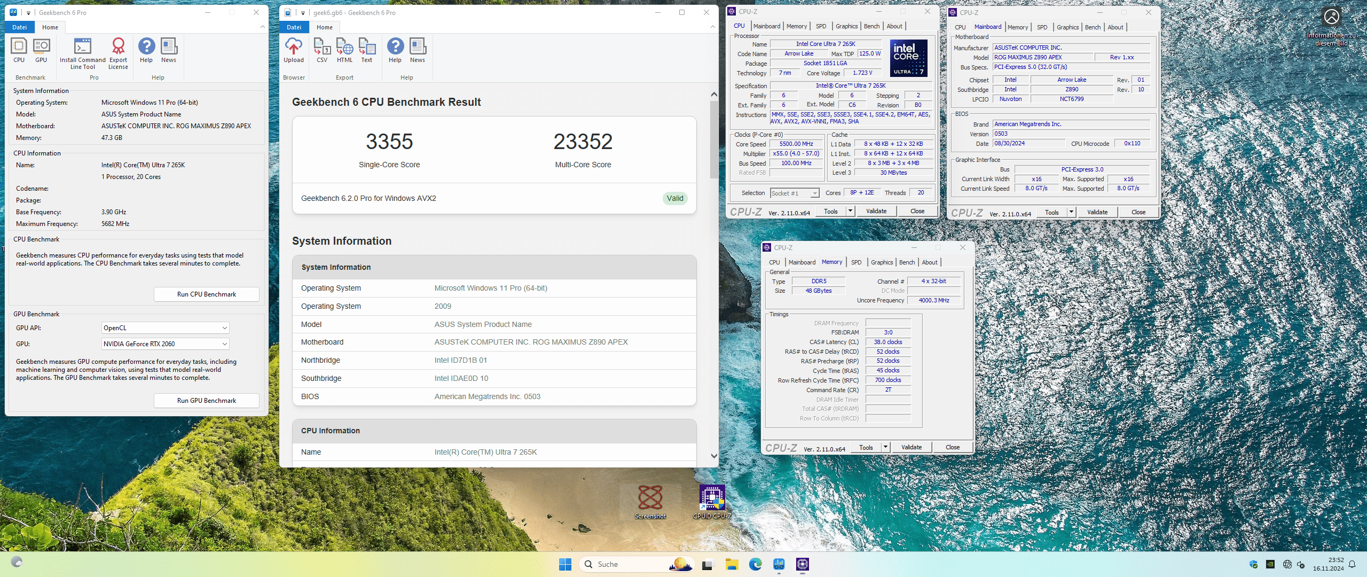The image size is (1367, 577).
Task: Click the 3355 single-core score
Action: click(389, 142)
